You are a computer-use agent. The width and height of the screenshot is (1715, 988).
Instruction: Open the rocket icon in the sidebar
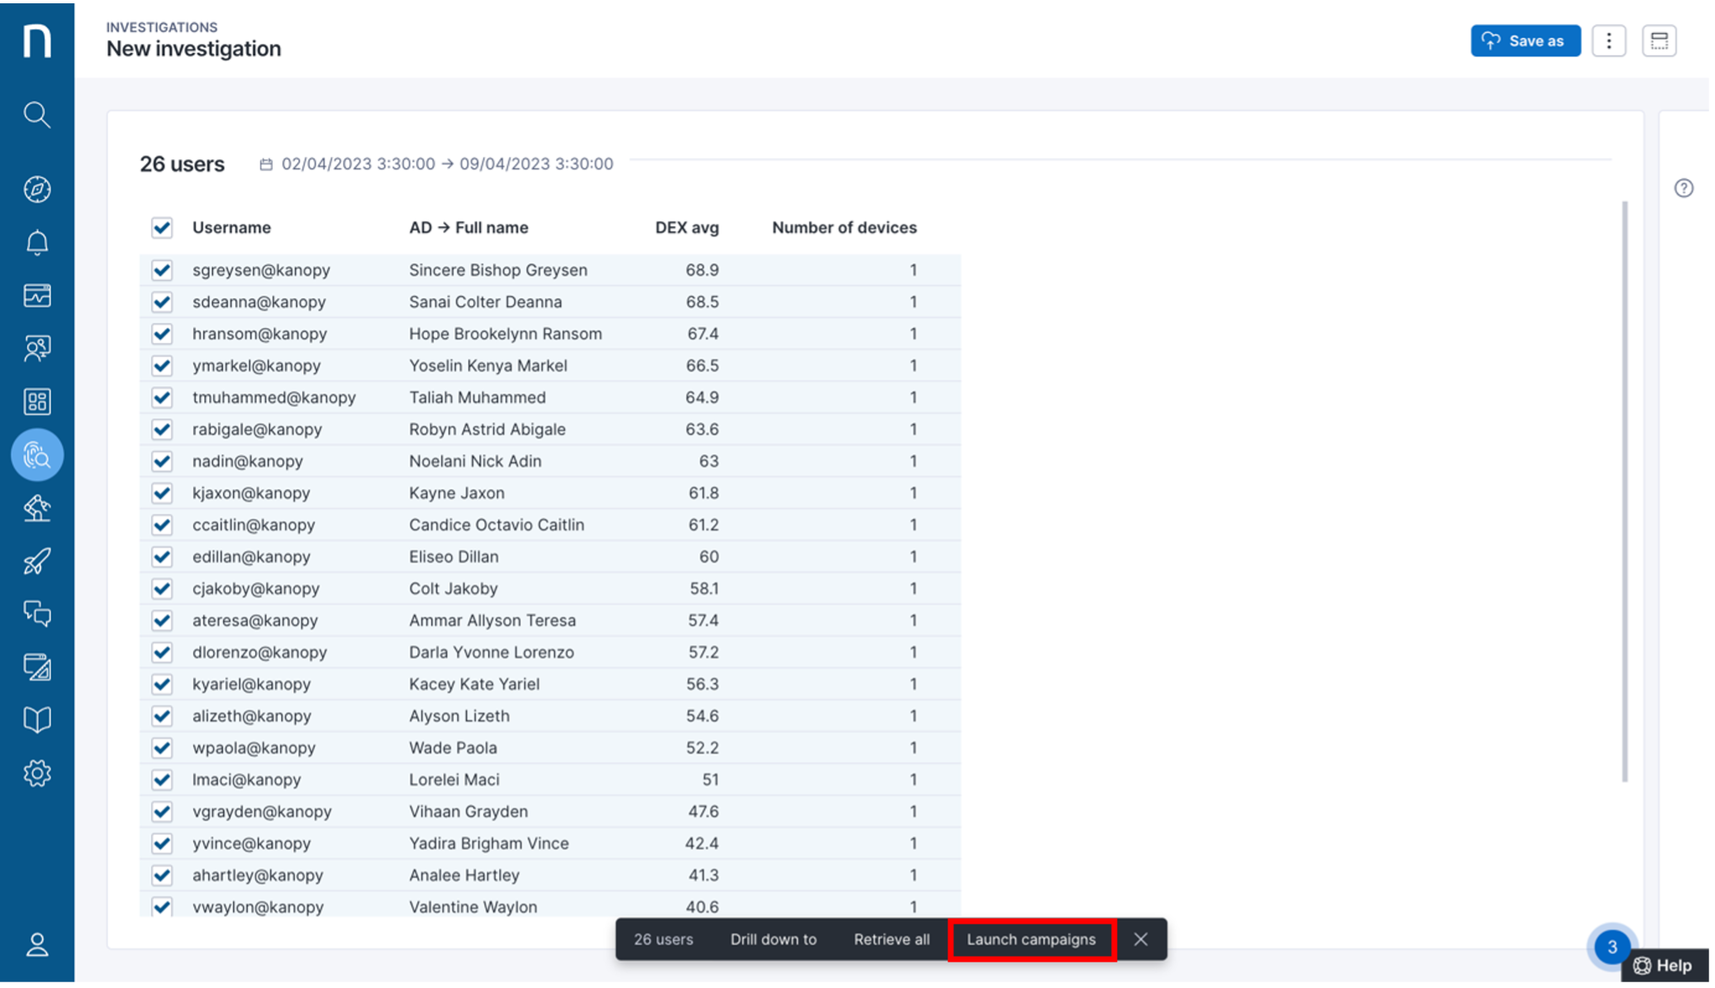(x=36, y=562)
